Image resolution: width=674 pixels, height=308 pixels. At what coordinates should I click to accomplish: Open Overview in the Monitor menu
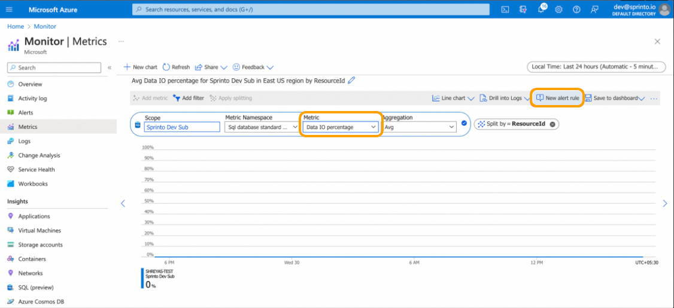point(30,84)
